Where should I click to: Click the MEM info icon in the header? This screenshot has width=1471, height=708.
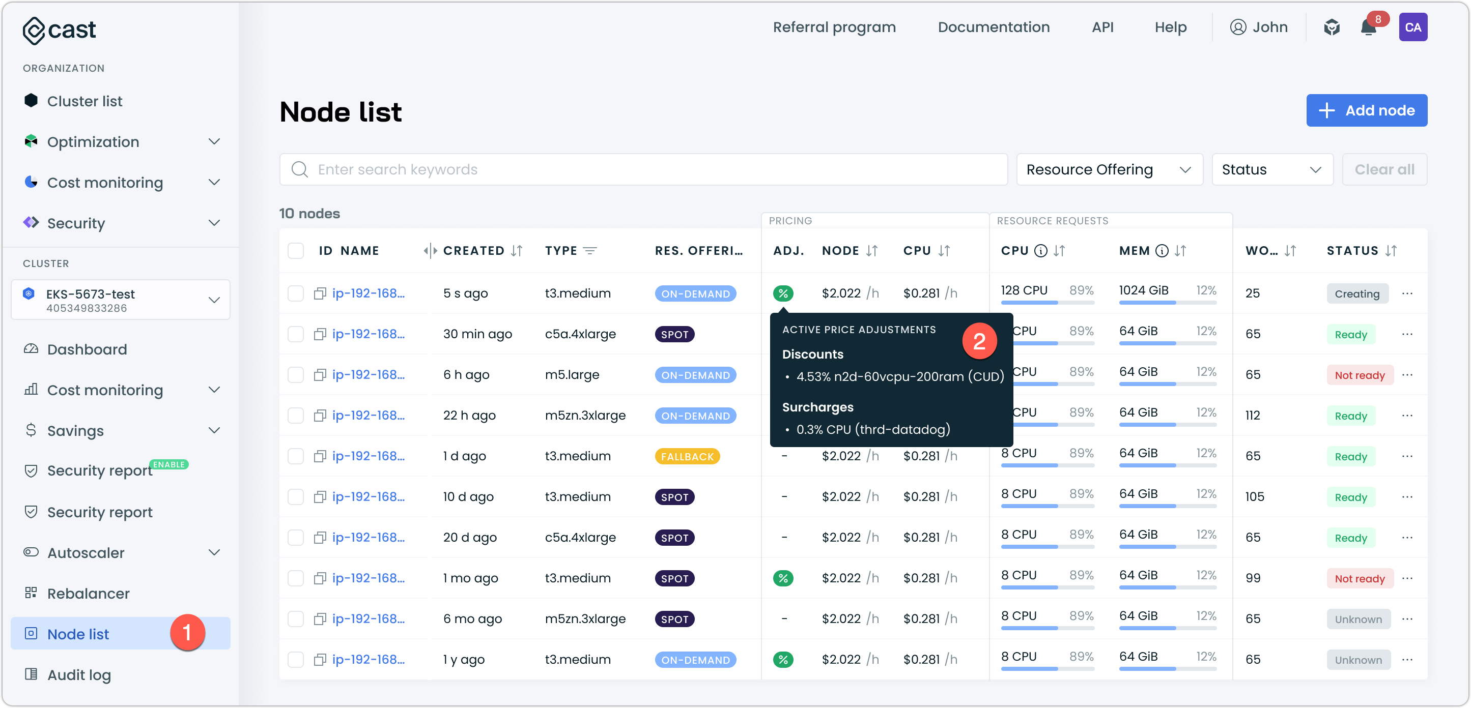(x=1162, y=251)
